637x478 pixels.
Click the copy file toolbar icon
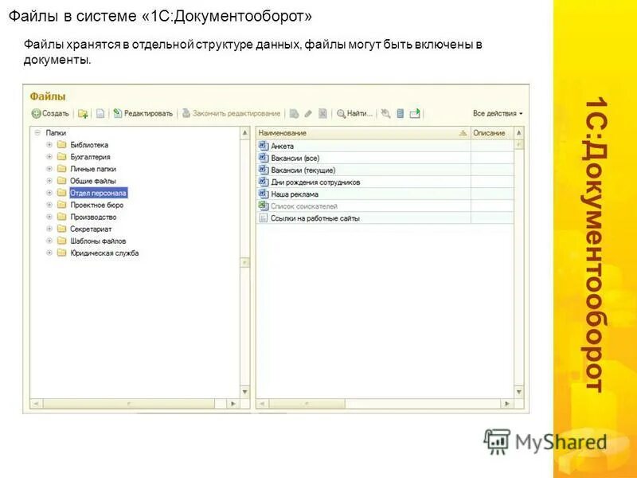[x=293, y=112]
